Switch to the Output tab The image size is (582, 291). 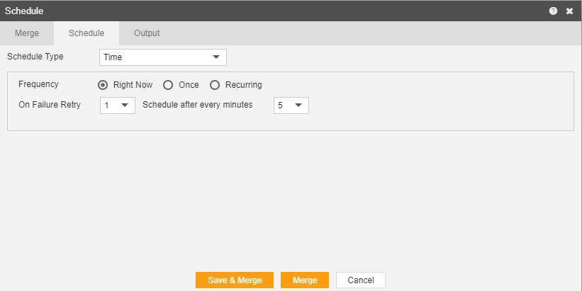[147, 33]
